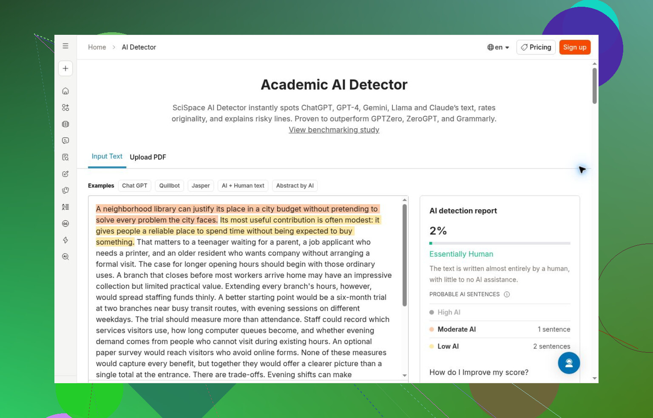
Task: Click the 2% AI score progress bar
Action: (x=500, y=243)
